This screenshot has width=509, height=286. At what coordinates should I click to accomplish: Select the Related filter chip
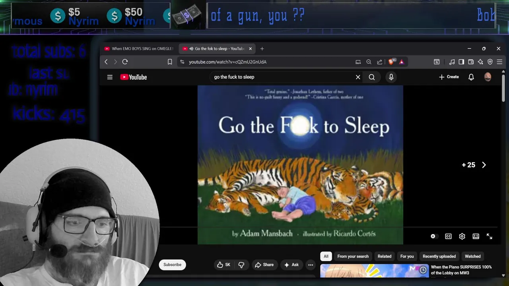point(385,256)
